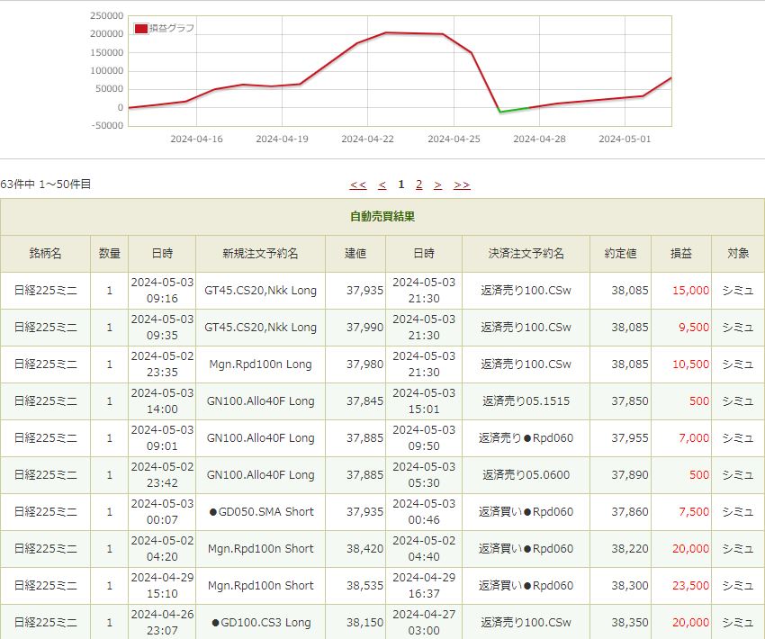Click the 新規注文予約名 column header

(260, 254)
